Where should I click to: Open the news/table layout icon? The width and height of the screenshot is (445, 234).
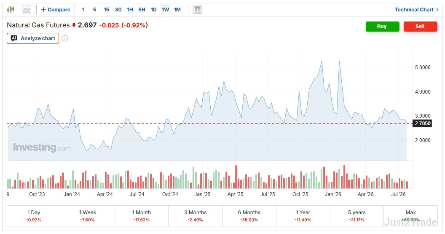tap(197, 10)
